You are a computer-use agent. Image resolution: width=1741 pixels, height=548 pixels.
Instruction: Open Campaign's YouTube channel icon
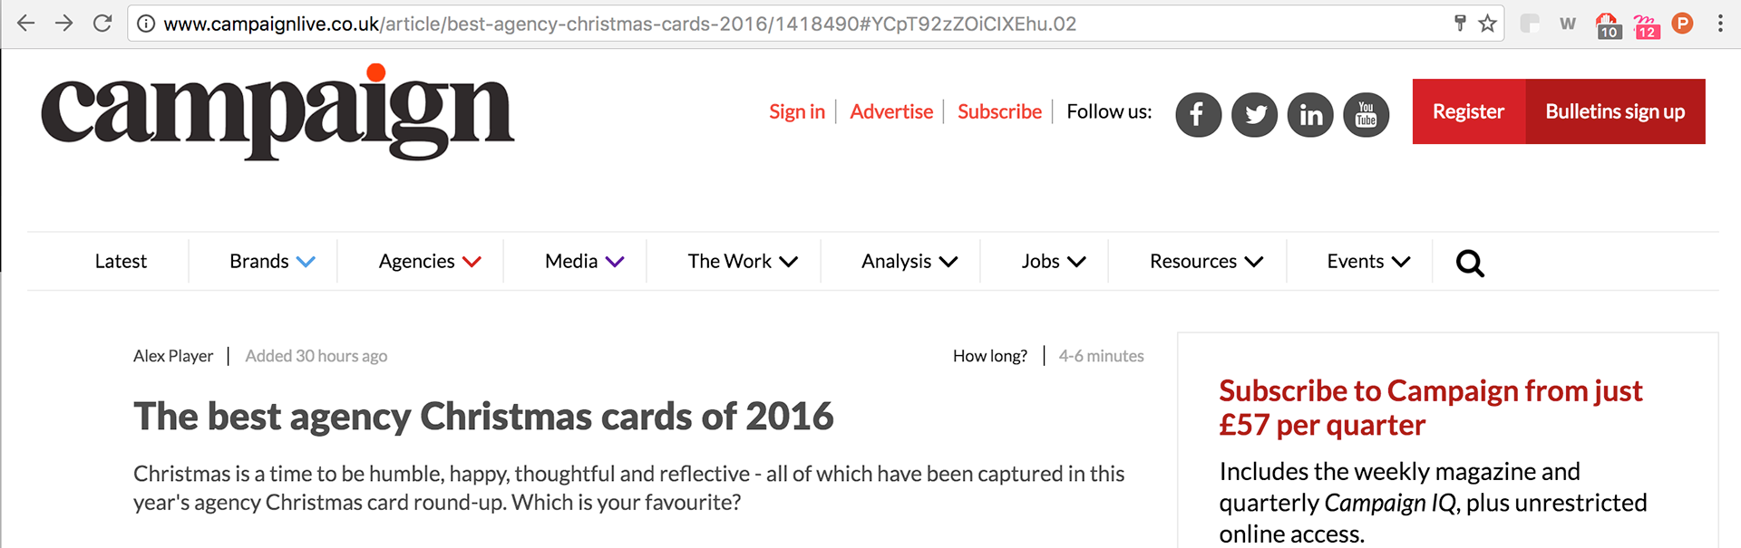tap(1366, 115)
